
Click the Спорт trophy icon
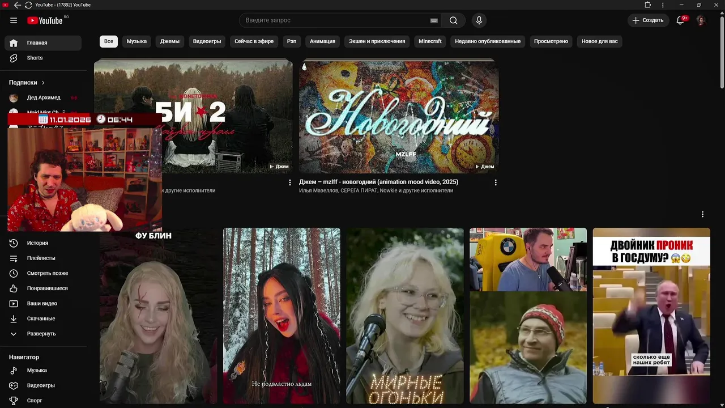[x=14, y=400]
